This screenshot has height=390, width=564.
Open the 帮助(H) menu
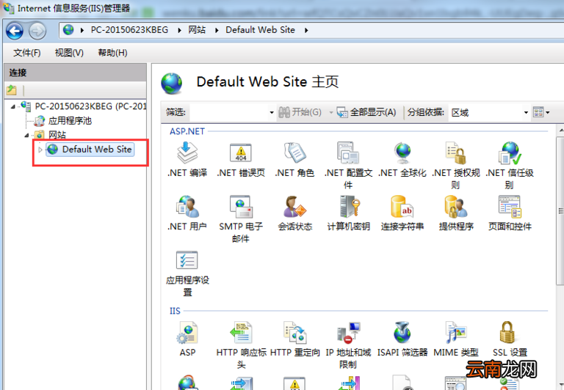tap(112, 53)
